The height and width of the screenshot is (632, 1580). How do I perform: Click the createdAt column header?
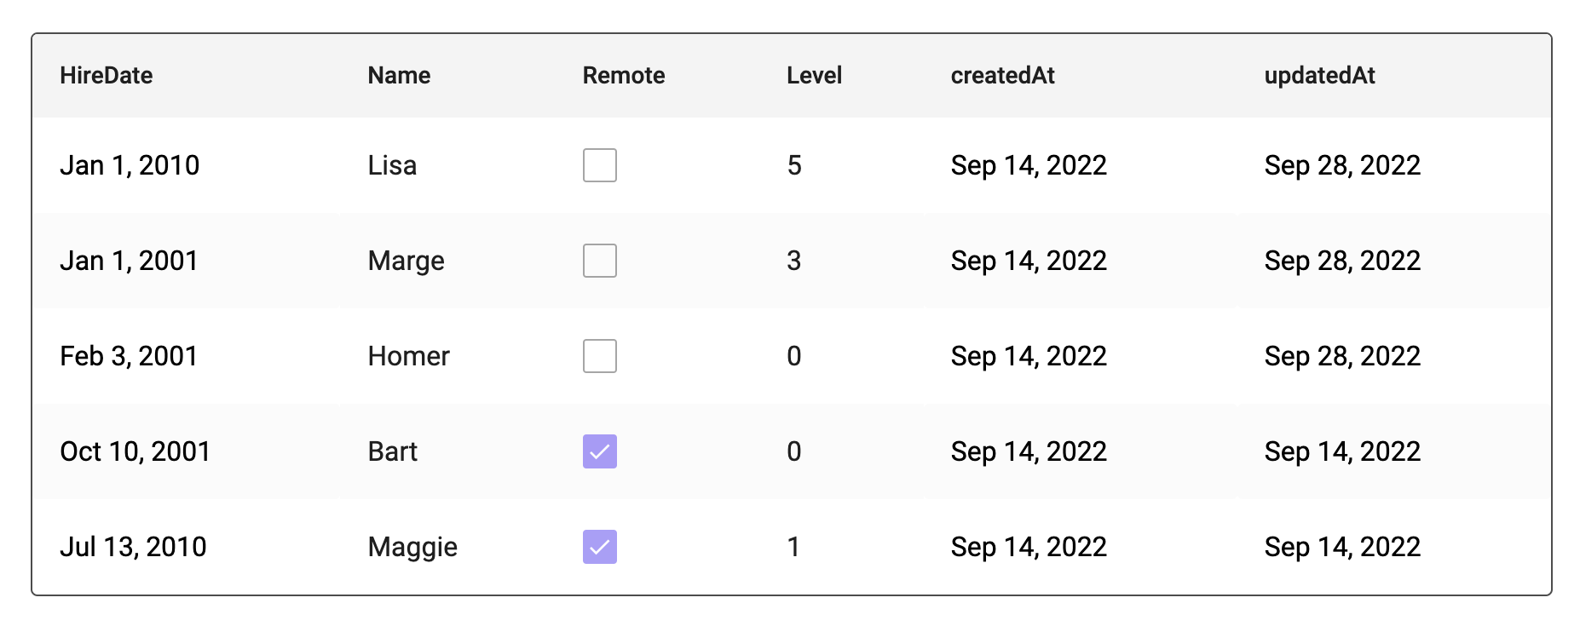point(1002,76)
